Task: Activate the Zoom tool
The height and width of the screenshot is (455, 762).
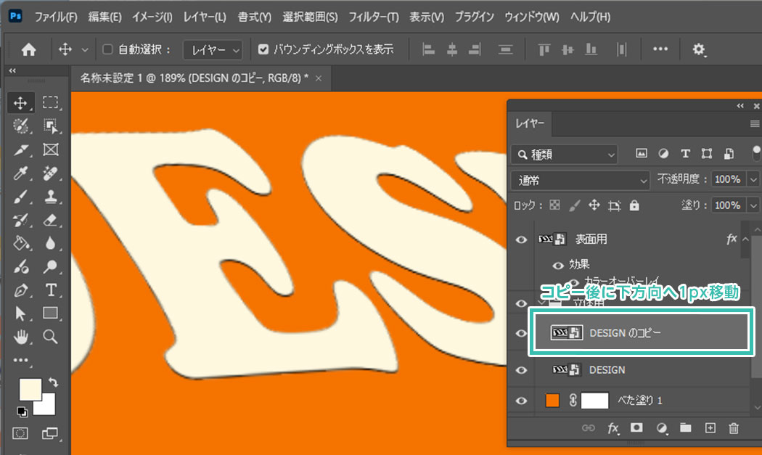Action: coord(51,337)
